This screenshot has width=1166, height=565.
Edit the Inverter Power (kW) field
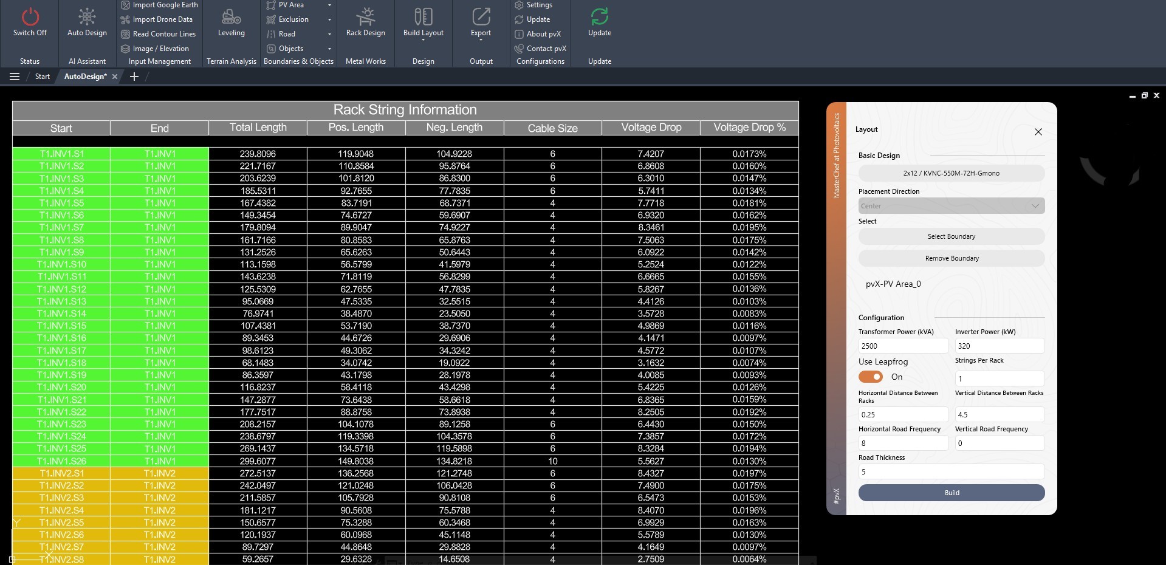1000,346
